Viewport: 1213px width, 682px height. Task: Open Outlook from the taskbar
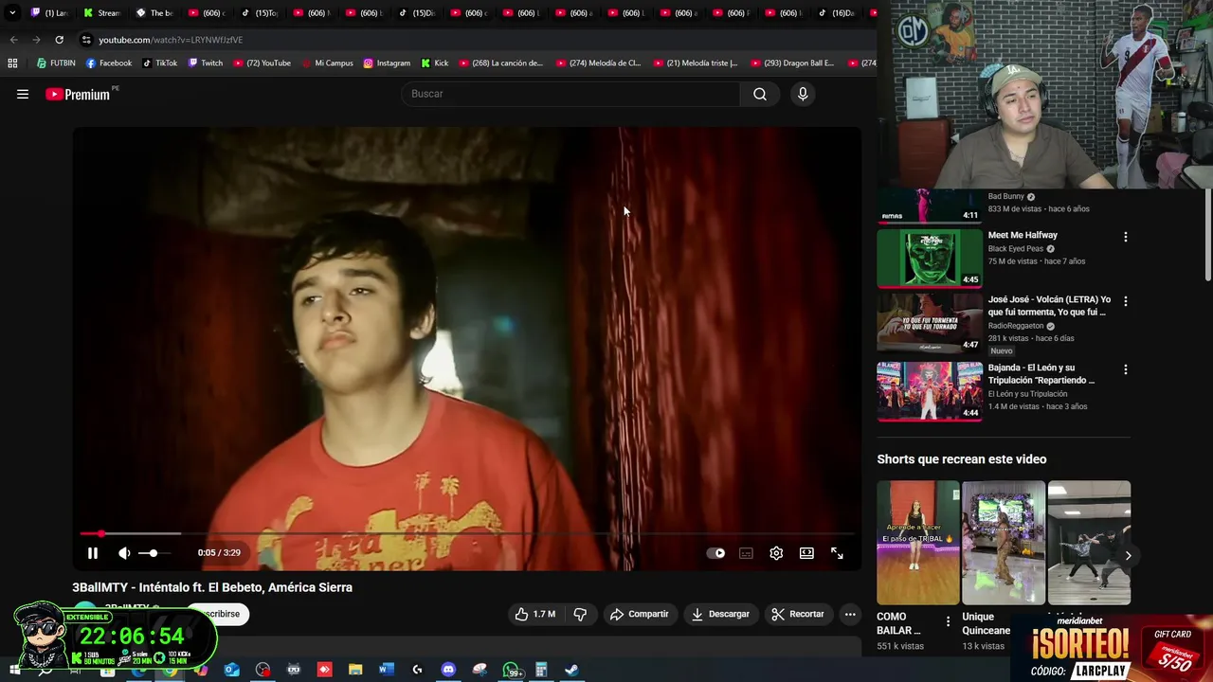232,670
